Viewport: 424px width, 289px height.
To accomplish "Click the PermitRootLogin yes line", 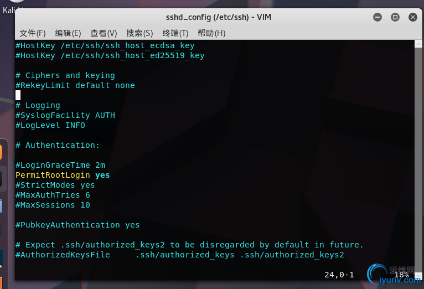I will [63, 175].
